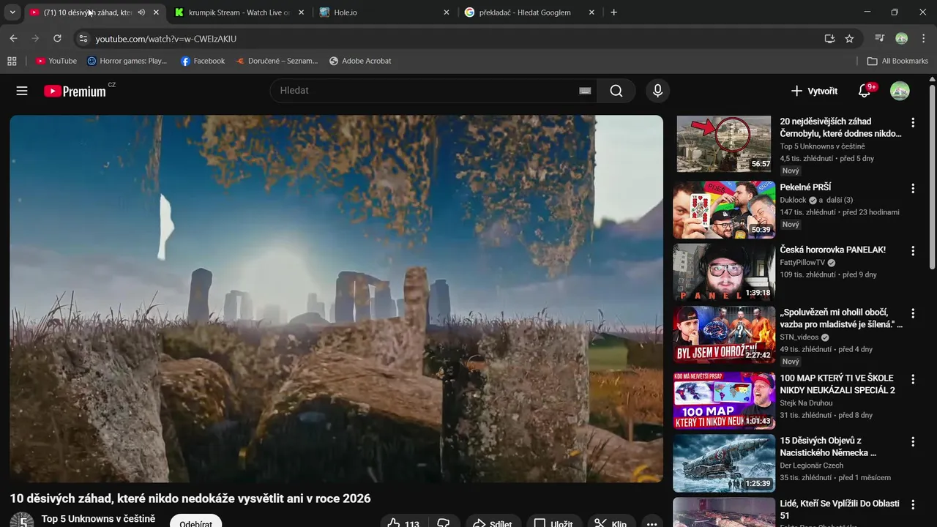Open options for Lidé, Kteří Se Vplížili video
Screen dimensions: 937x527
(x=912, y=504)
